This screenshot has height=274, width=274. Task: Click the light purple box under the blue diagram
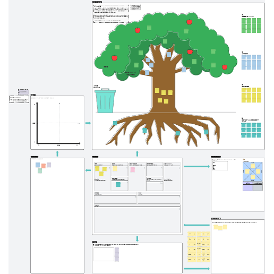tap(247, 187)
